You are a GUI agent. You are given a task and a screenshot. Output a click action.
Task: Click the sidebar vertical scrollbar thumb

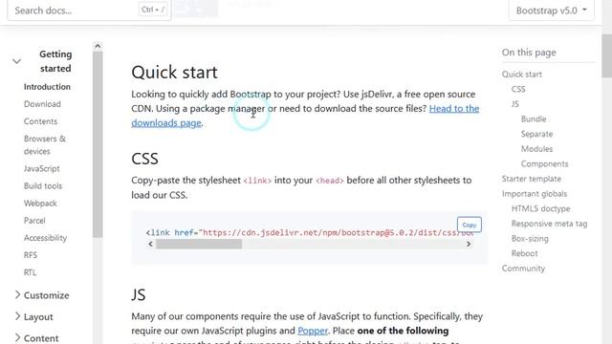point(98,144)
